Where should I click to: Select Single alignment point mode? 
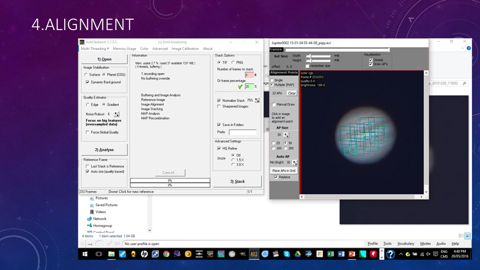point(272,80)
